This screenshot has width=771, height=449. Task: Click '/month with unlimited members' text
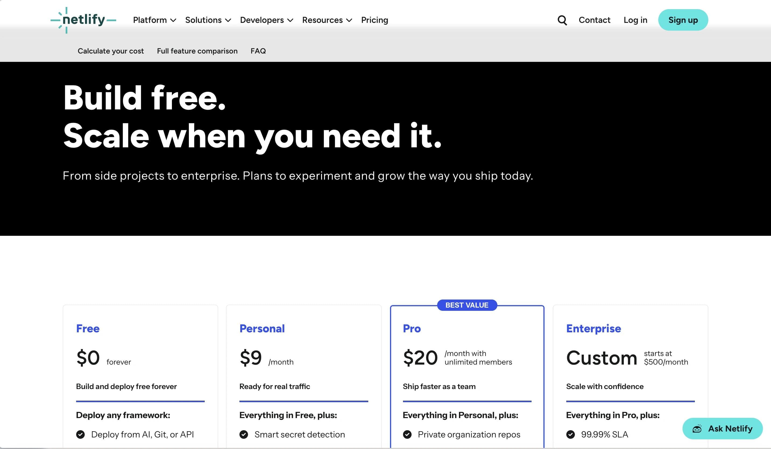[478, 358]
